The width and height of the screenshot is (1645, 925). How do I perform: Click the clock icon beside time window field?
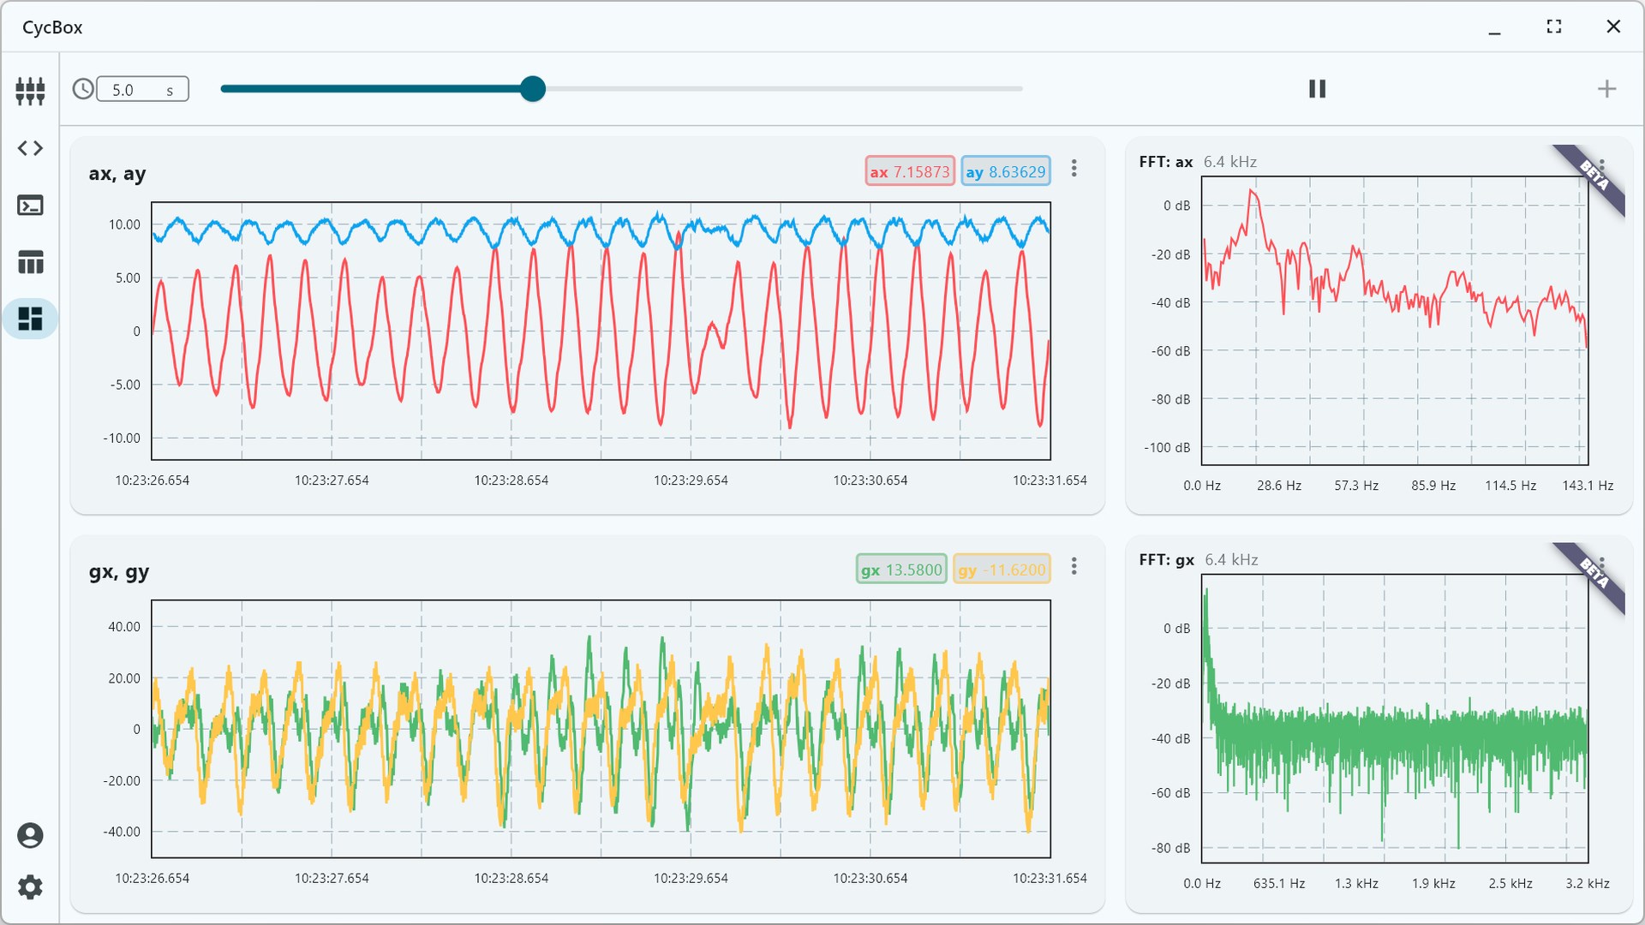83,89
